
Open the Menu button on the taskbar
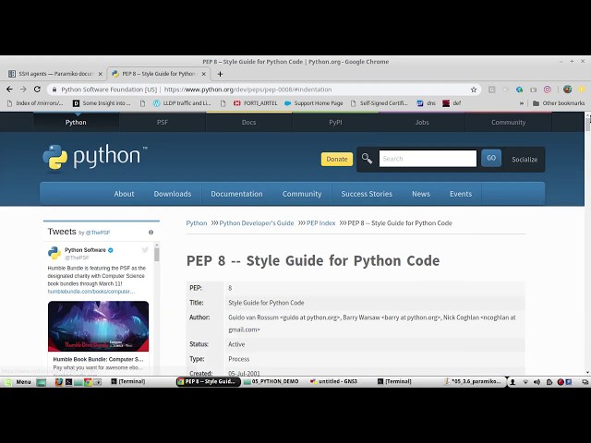coord(18,382)
